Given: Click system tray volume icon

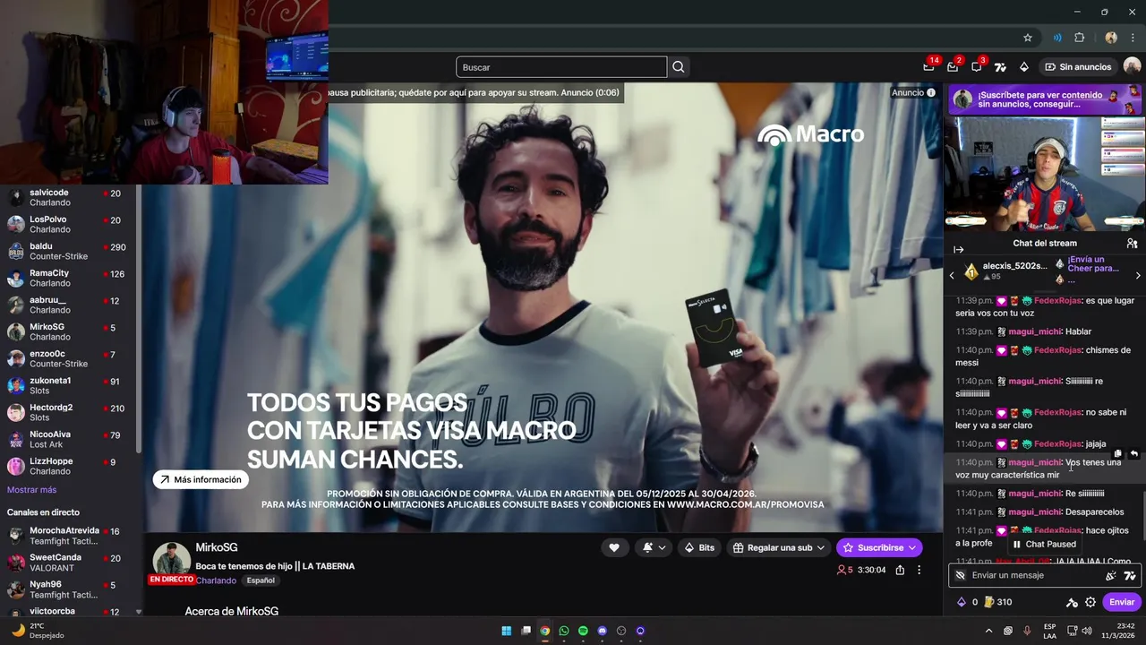Looking at the screenshot, I should pos(1088,631).
